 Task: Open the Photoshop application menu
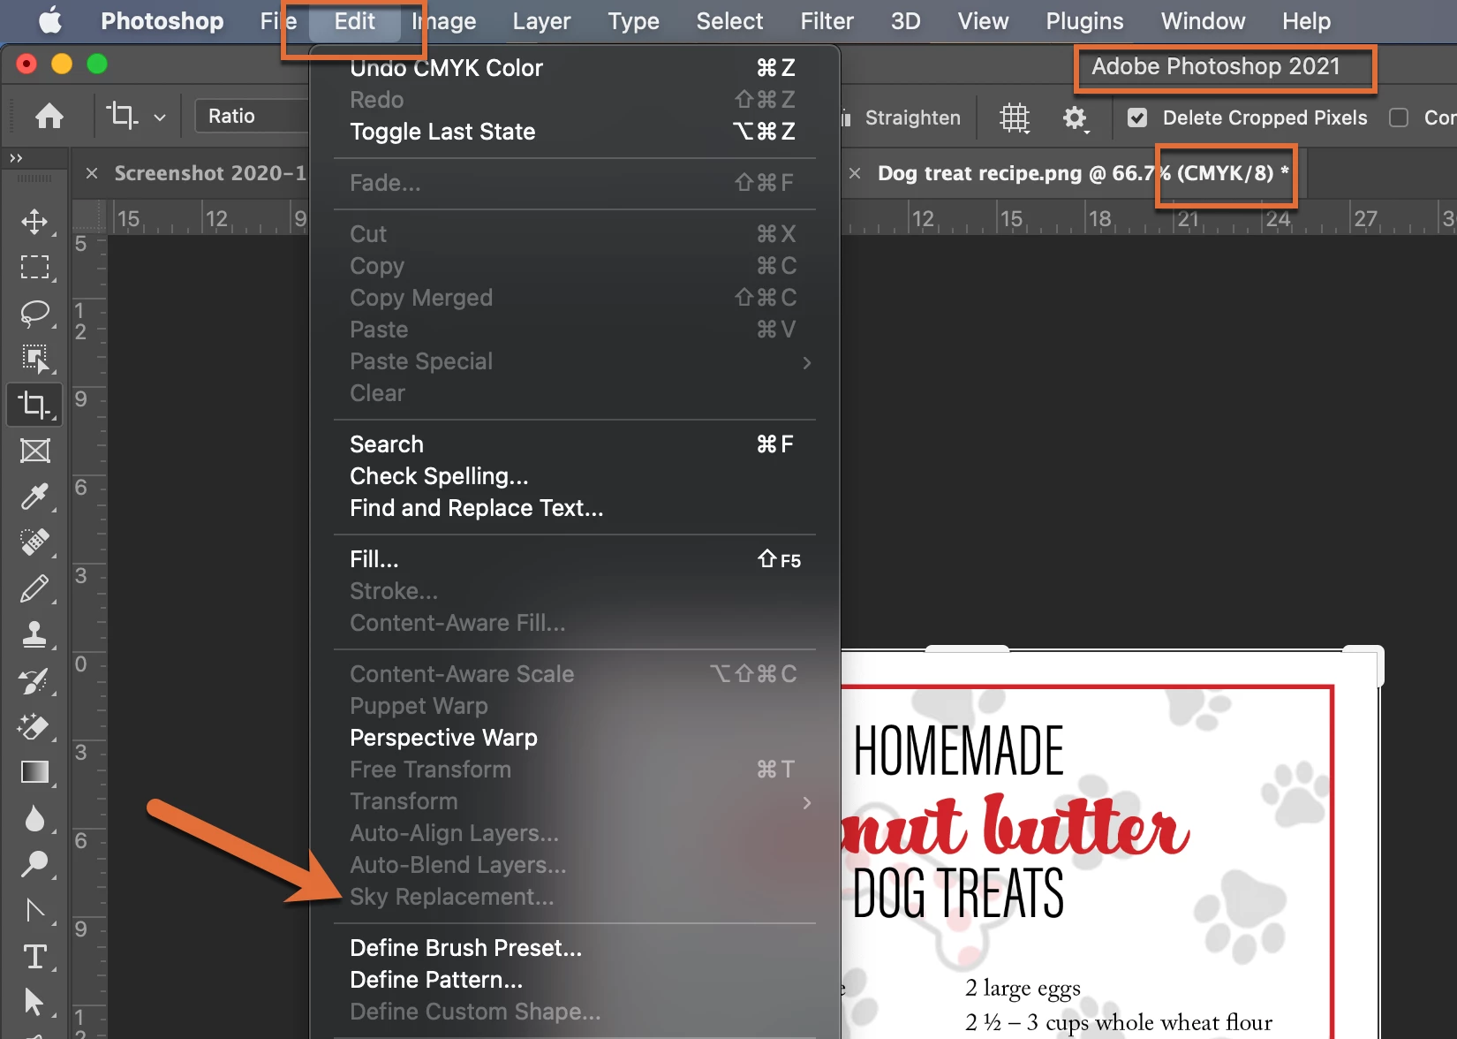point(162,20)
